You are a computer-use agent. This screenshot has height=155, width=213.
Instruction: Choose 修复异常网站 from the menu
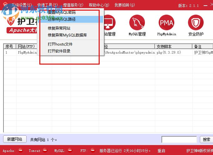(71, 28)
